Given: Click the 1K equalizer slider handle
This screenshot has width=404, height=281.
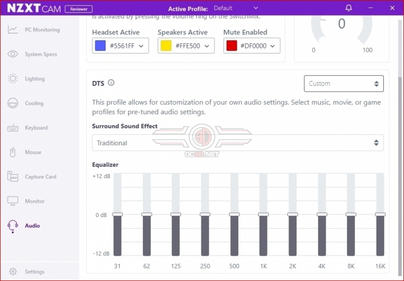Looking at the screenshot, I should (263, 214).
